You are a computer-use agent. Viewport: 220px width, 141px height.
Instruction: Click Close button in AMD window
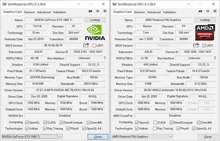click(x=208, y=137)
